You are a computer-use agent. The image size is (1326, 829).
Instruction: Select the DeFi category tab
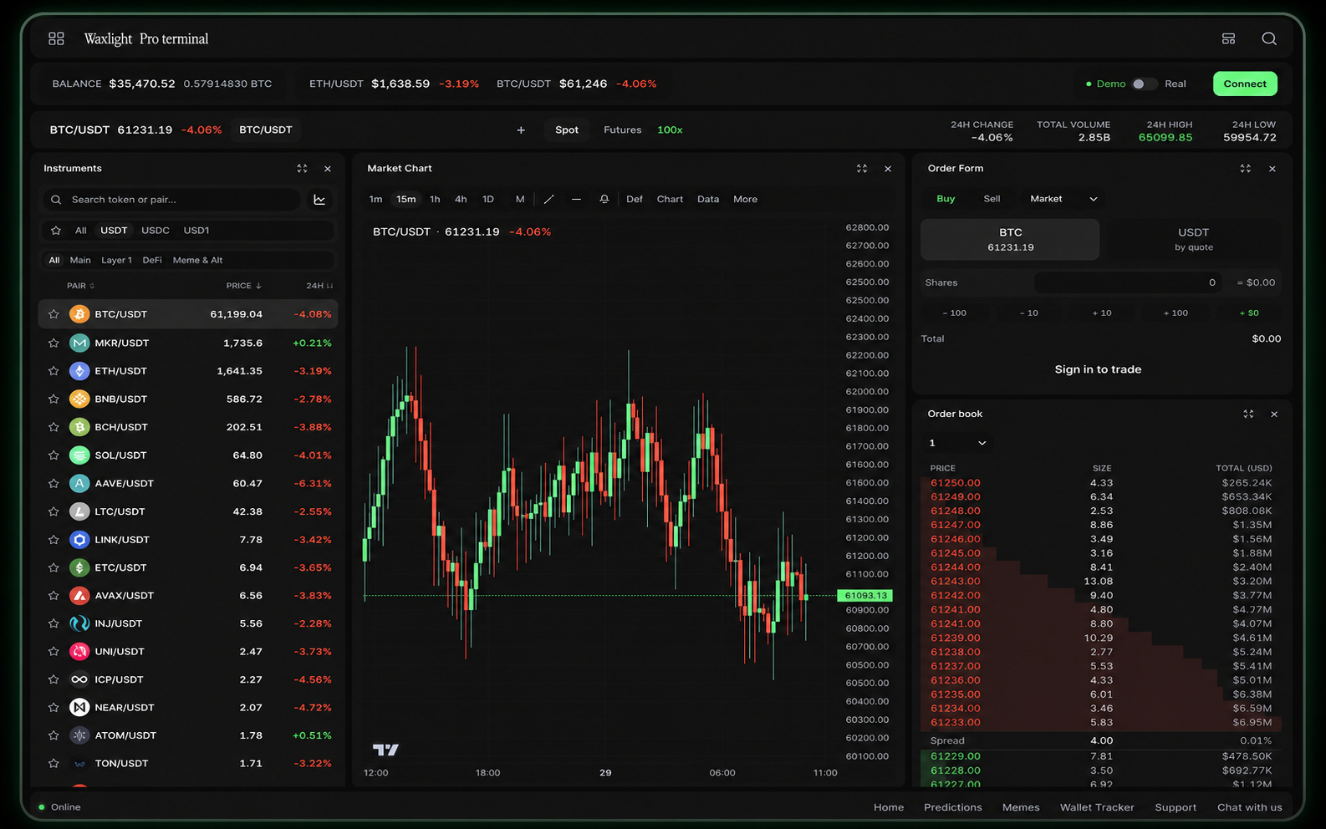[x=152, y=260]
